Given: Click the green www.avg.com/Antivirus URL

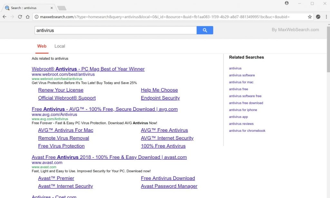Looking at the screenshot, I should point(50,119).
